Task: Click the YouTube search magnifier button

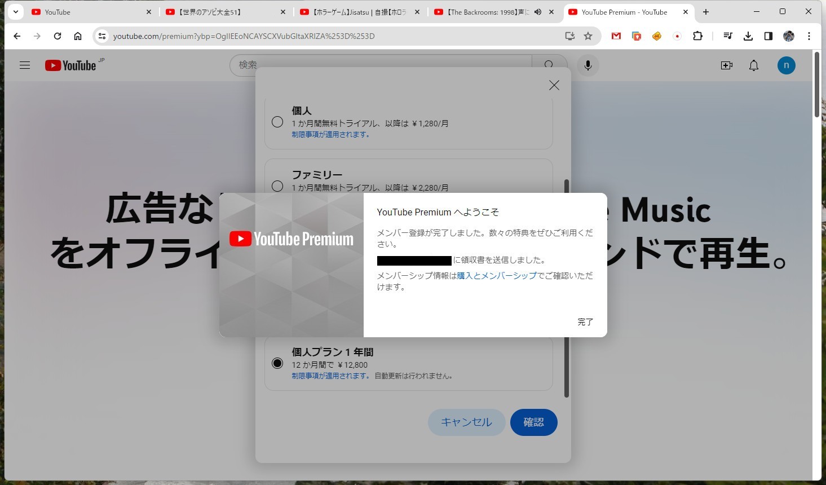Action: point(549,64)
